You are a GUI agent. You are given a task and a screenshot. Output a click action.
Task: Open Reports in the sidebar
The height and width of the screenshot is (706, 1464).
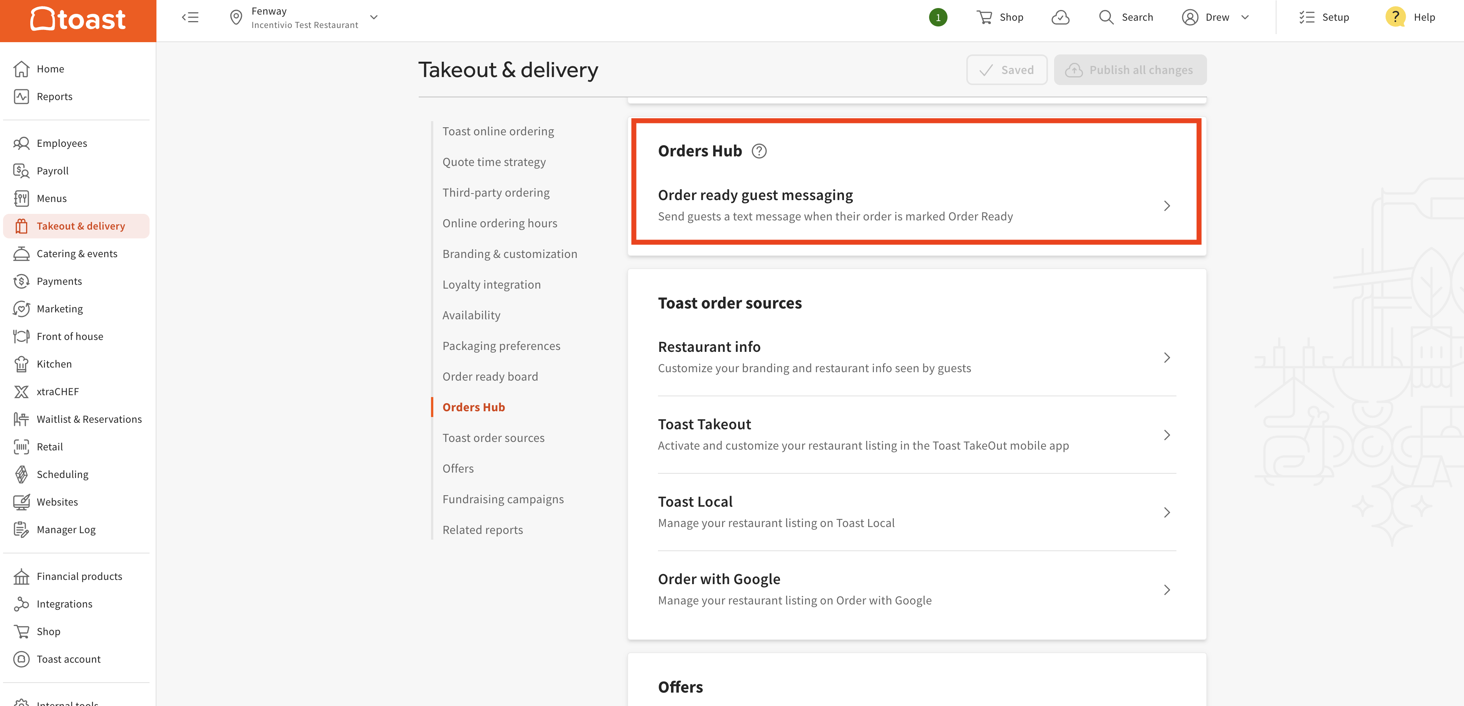(x=76, y=97)
